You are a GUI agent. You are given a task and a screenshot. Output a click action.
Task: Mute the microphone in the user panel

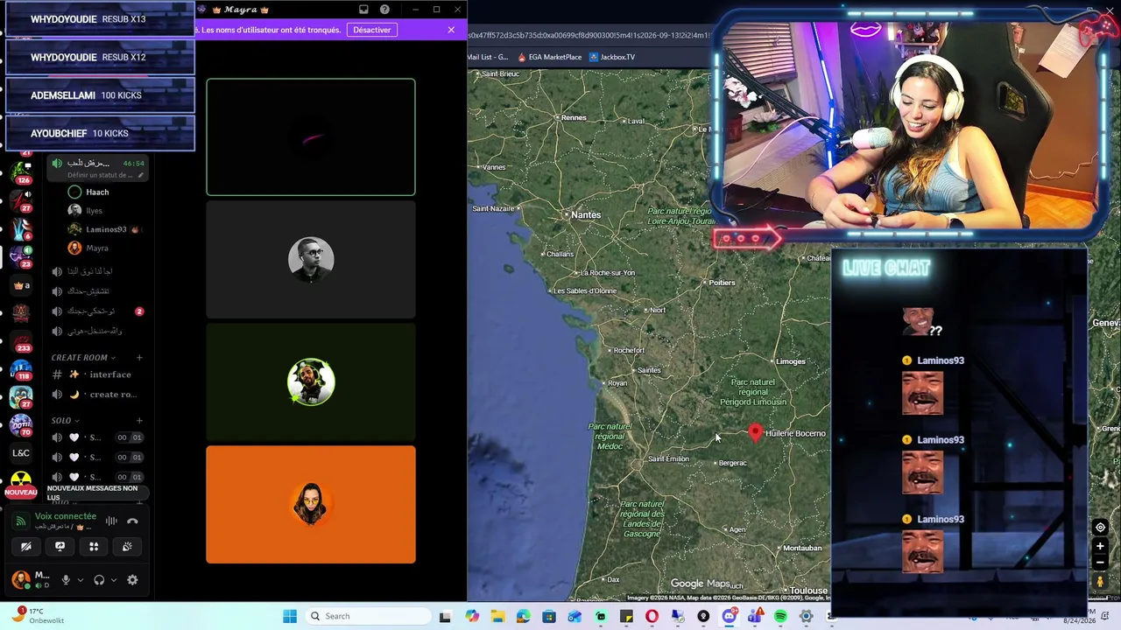click(x=66, y=580)
